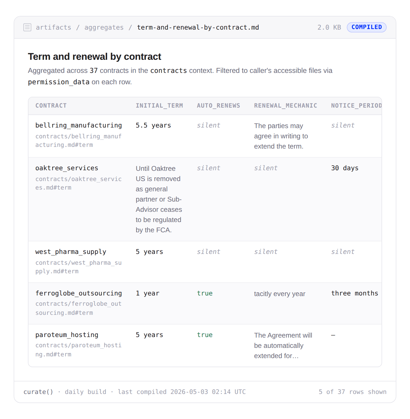Open contracts/ferroglobe_outsourcing.md#term source link

[x=78, y=308]
